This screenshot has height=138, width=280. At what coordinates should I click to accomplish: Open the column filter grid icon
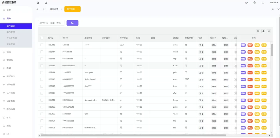(258, 31)
